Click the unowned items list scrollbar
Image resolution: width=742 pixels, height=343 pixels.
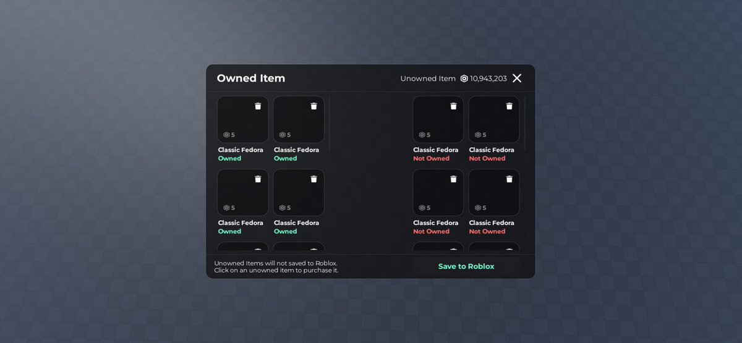(x=525, y=124)
